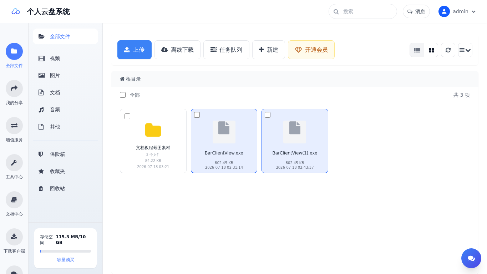Check the 文档教程截图素材 folder checkbox
This screenshot has height=274, width=487.
pos(127,116)
